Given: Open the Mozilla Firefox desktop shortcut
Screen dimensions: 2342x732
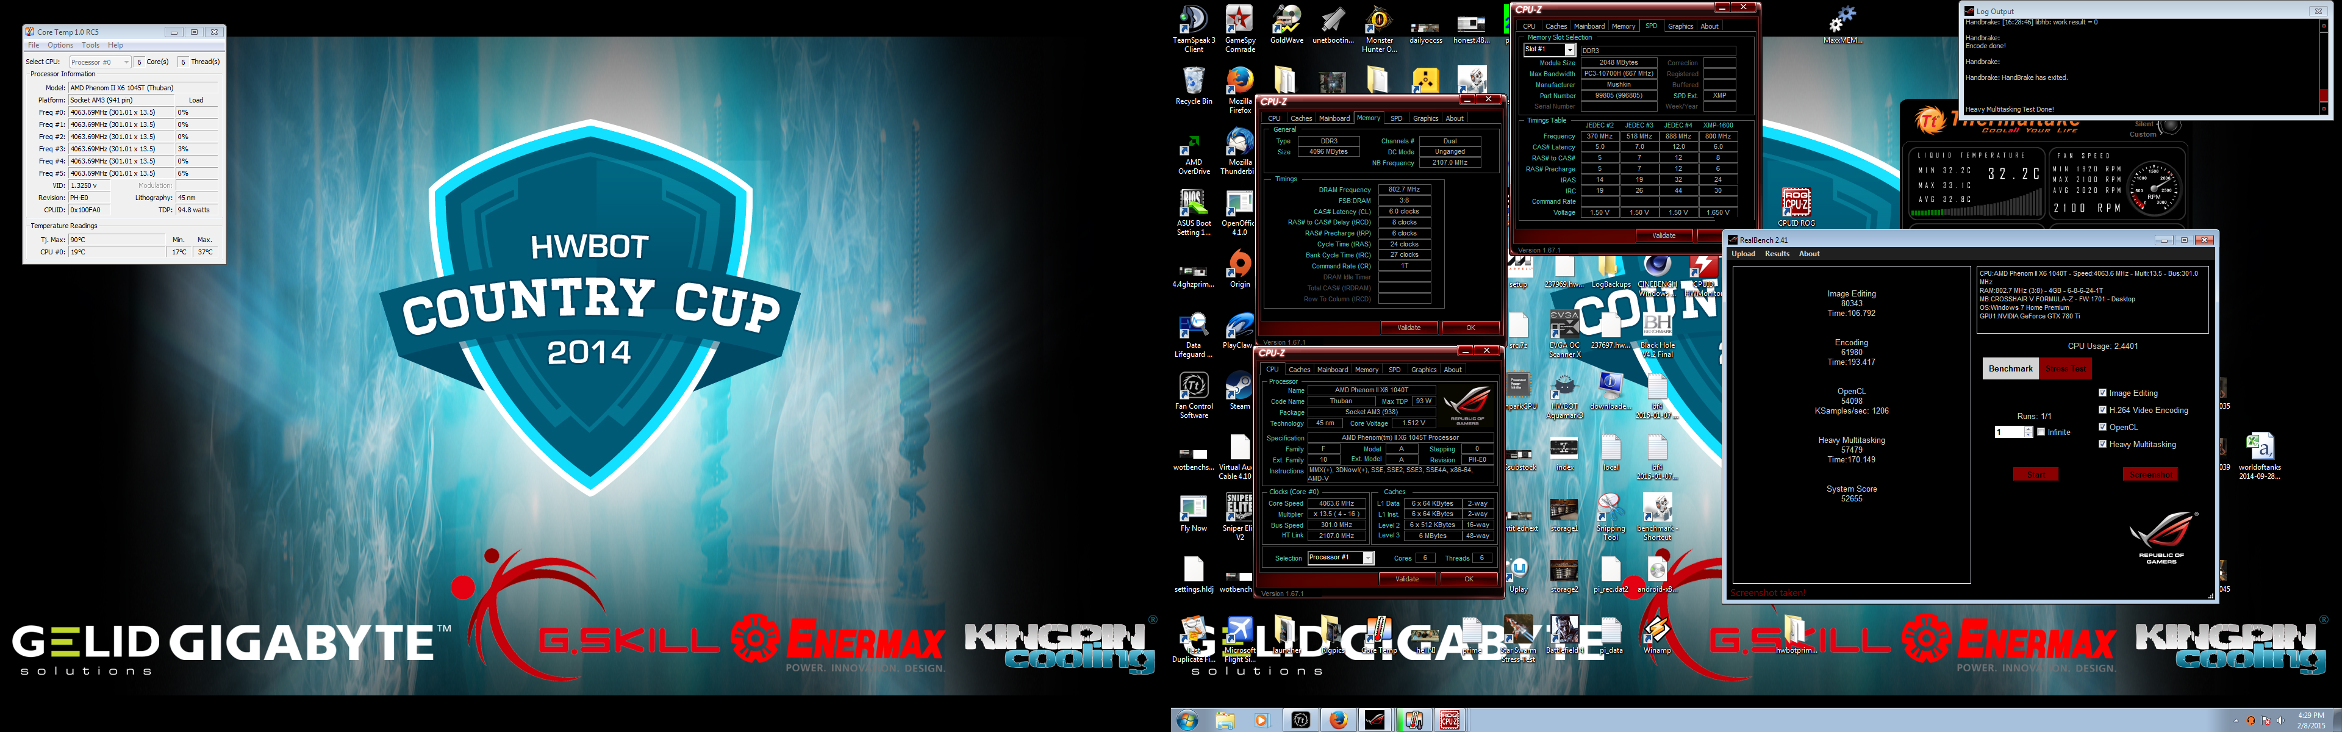Looking at the screenshot, I should pos(1239,90).
